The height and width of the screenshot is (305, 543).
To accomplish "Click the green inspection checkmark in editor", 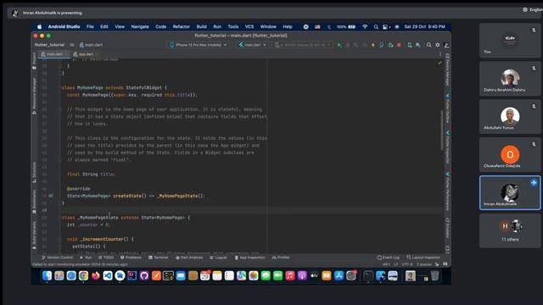I will [x=439, y=63].
